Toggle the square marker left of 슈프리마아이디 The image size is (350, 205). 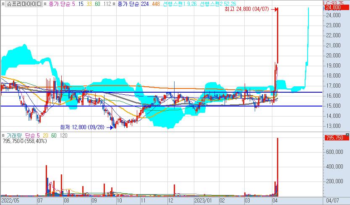[x=3, y=4]
